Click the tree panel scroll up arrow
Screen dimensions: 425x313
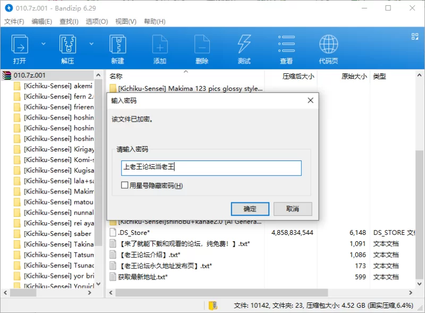(98, 75)
